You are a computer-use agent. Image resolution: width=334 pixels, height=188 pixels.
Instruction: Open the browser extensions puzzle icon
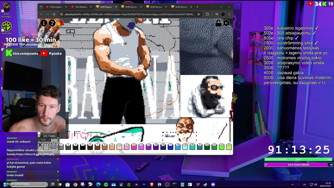[x=207, y=14]
